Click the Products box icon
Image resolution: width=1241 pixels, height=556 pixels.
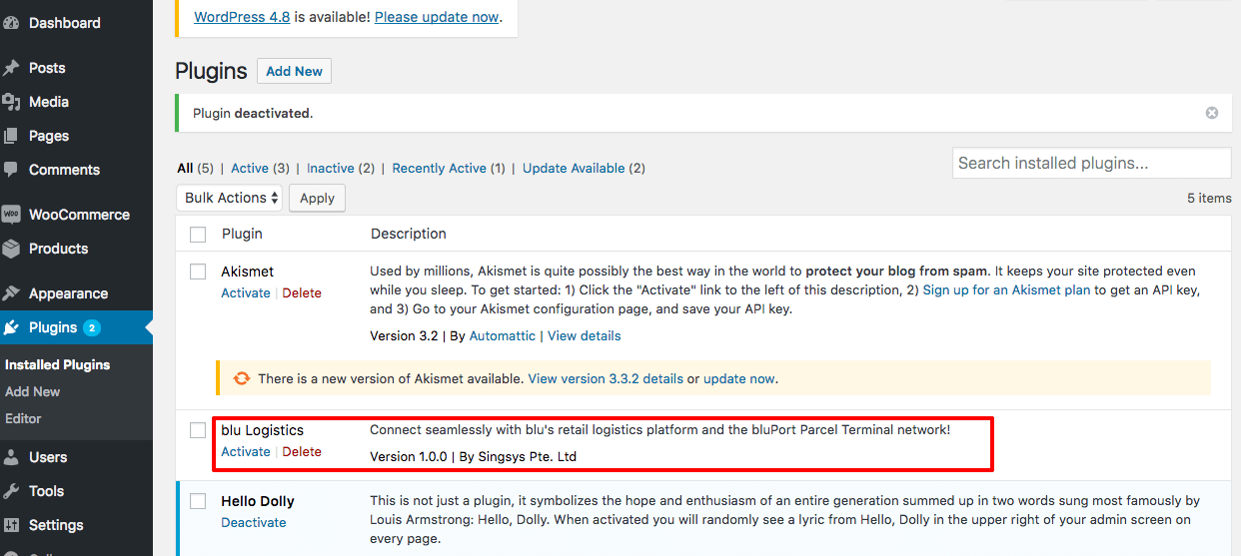click(11, 249)
